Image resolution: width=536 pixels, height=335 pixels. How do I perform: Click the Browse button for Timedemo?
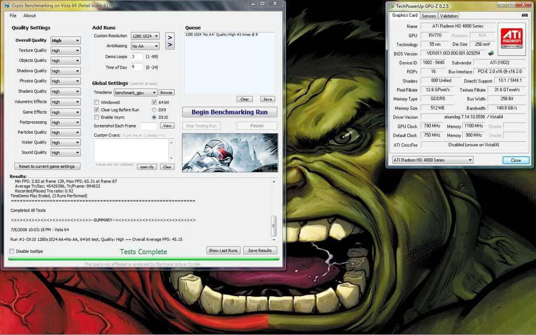pyautogui.click(x=166, y=93)
